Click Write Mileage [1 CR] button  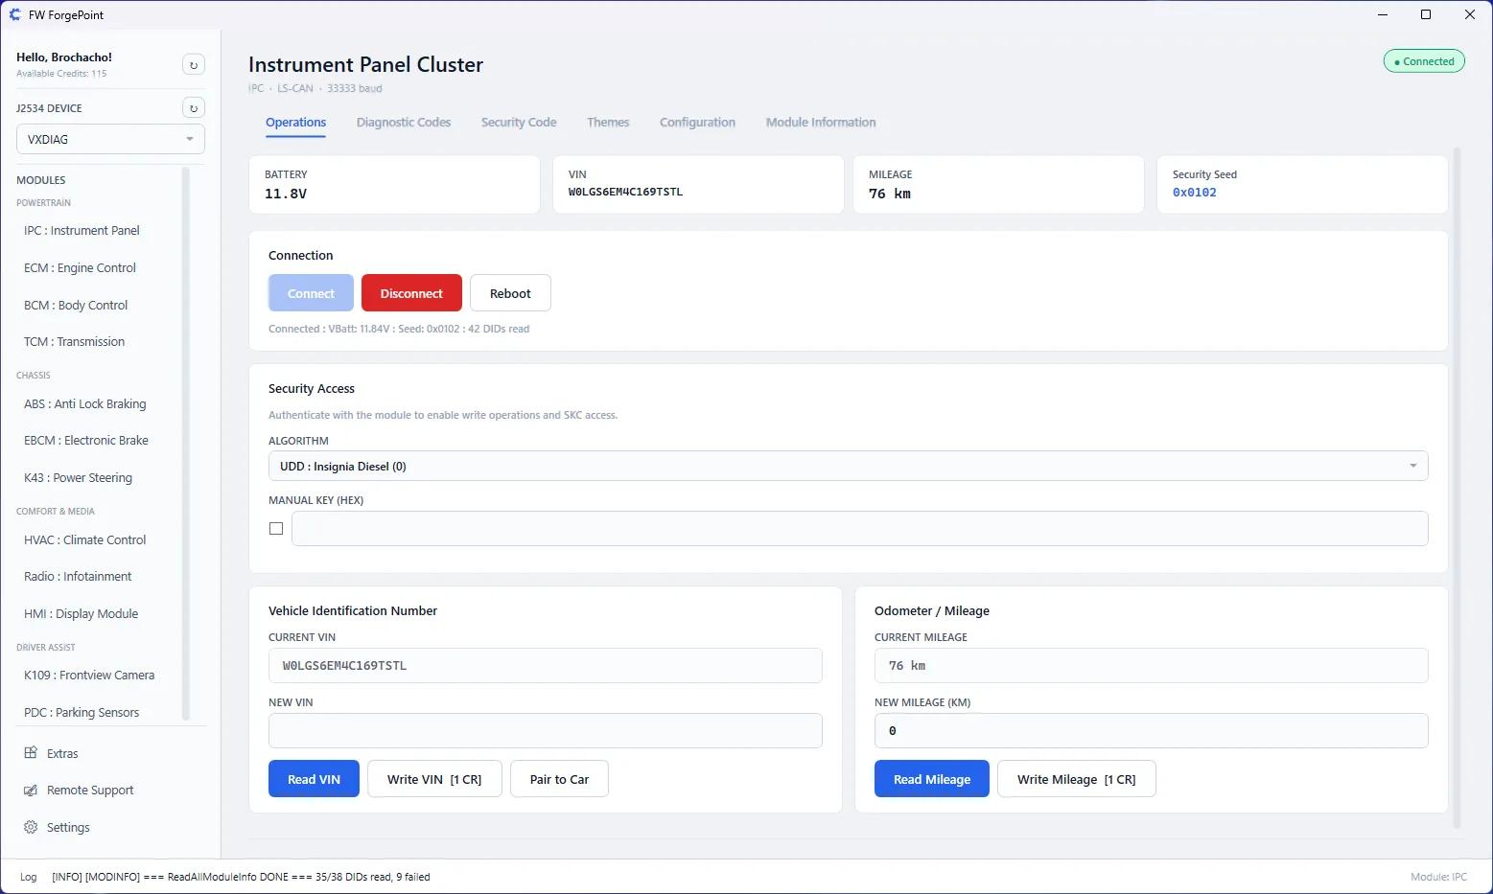coord(1077,779)
